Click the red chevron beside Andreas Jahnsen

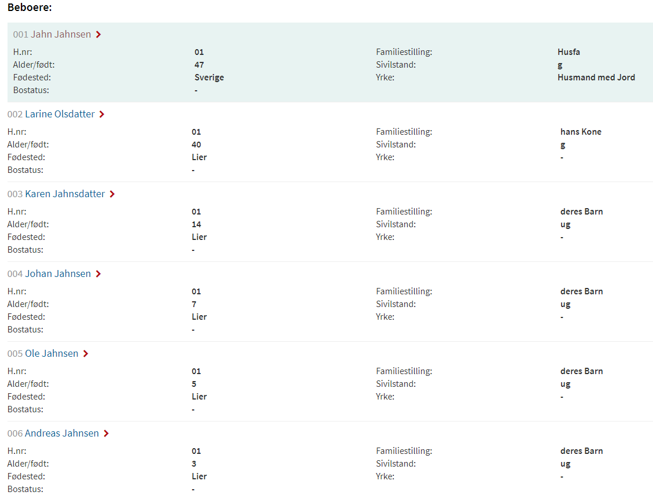coord(106,433)
